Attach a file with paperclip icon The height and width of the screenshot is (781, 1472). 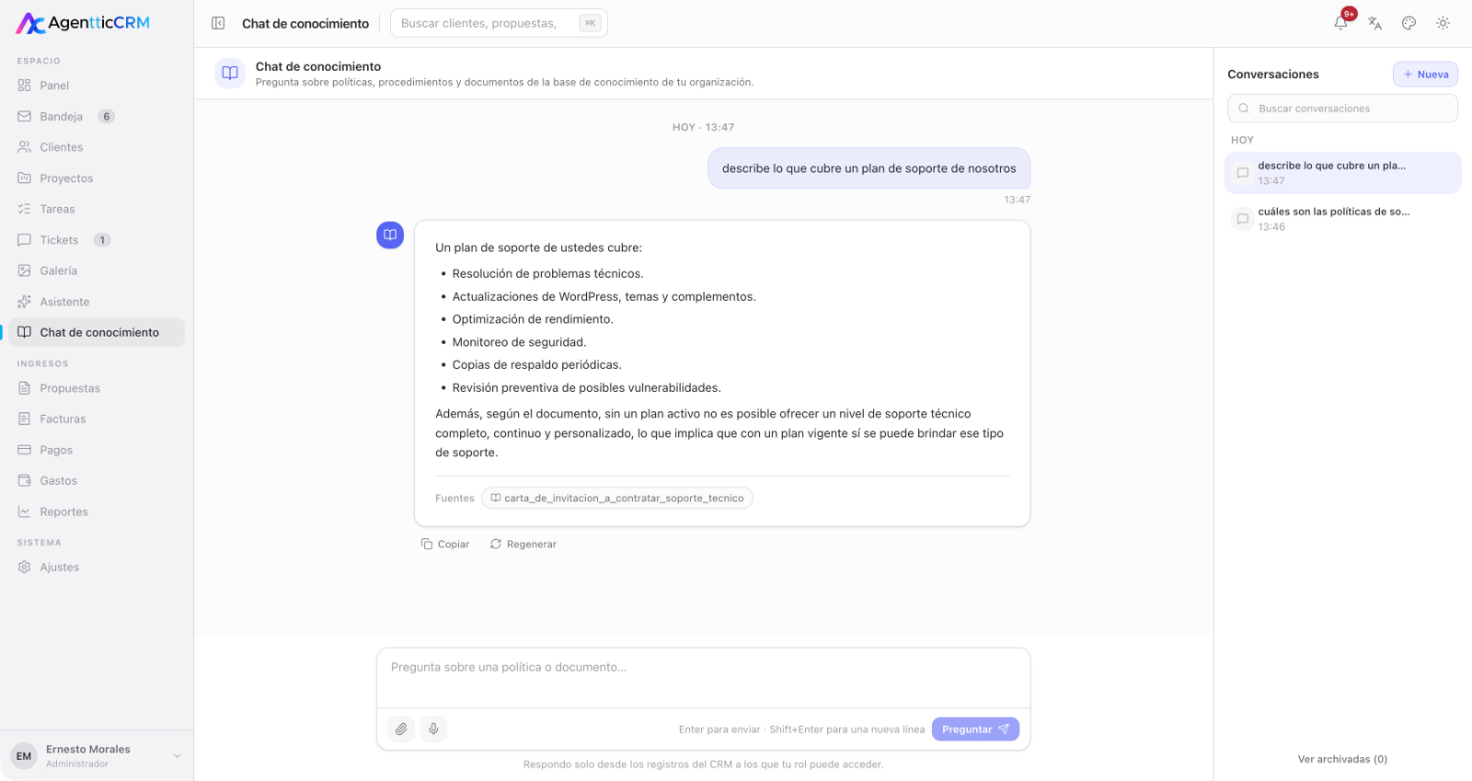401,729
